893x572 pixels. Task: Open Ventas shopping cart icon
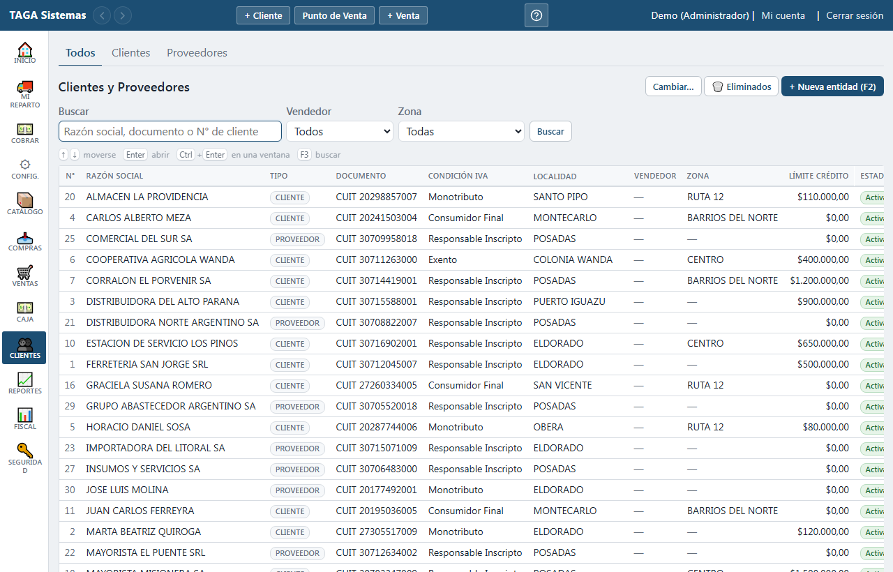(x=24, y=276)
